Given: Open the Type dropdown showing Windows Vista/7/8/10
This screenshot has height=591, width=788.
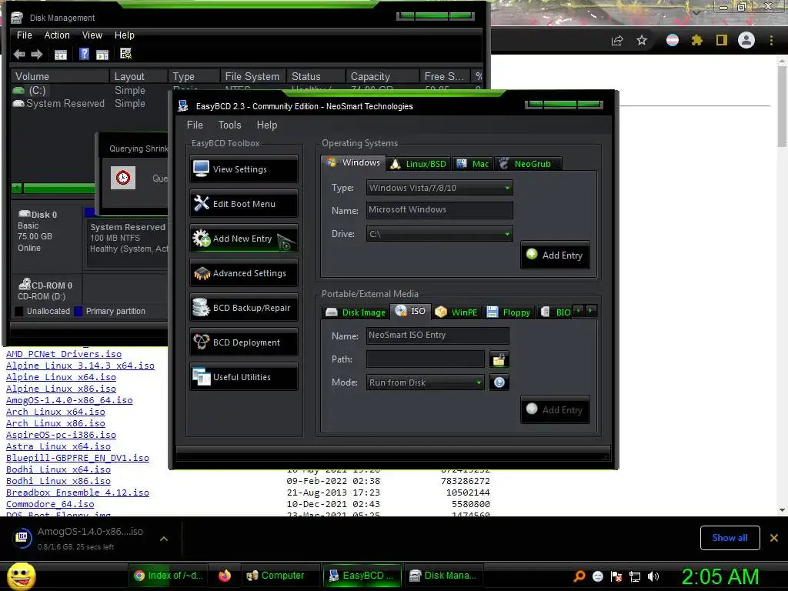Looking at the screenshot, I should [439, 188].
